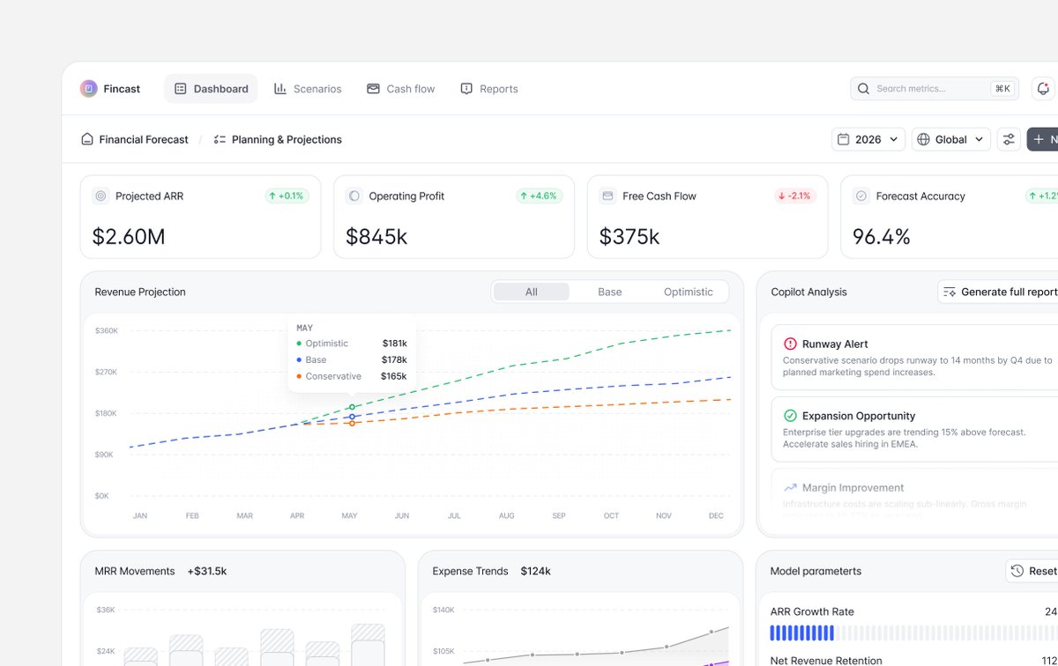
Task: Click the Optimistic $181k tooltip row
Action: tap(352, 344)
